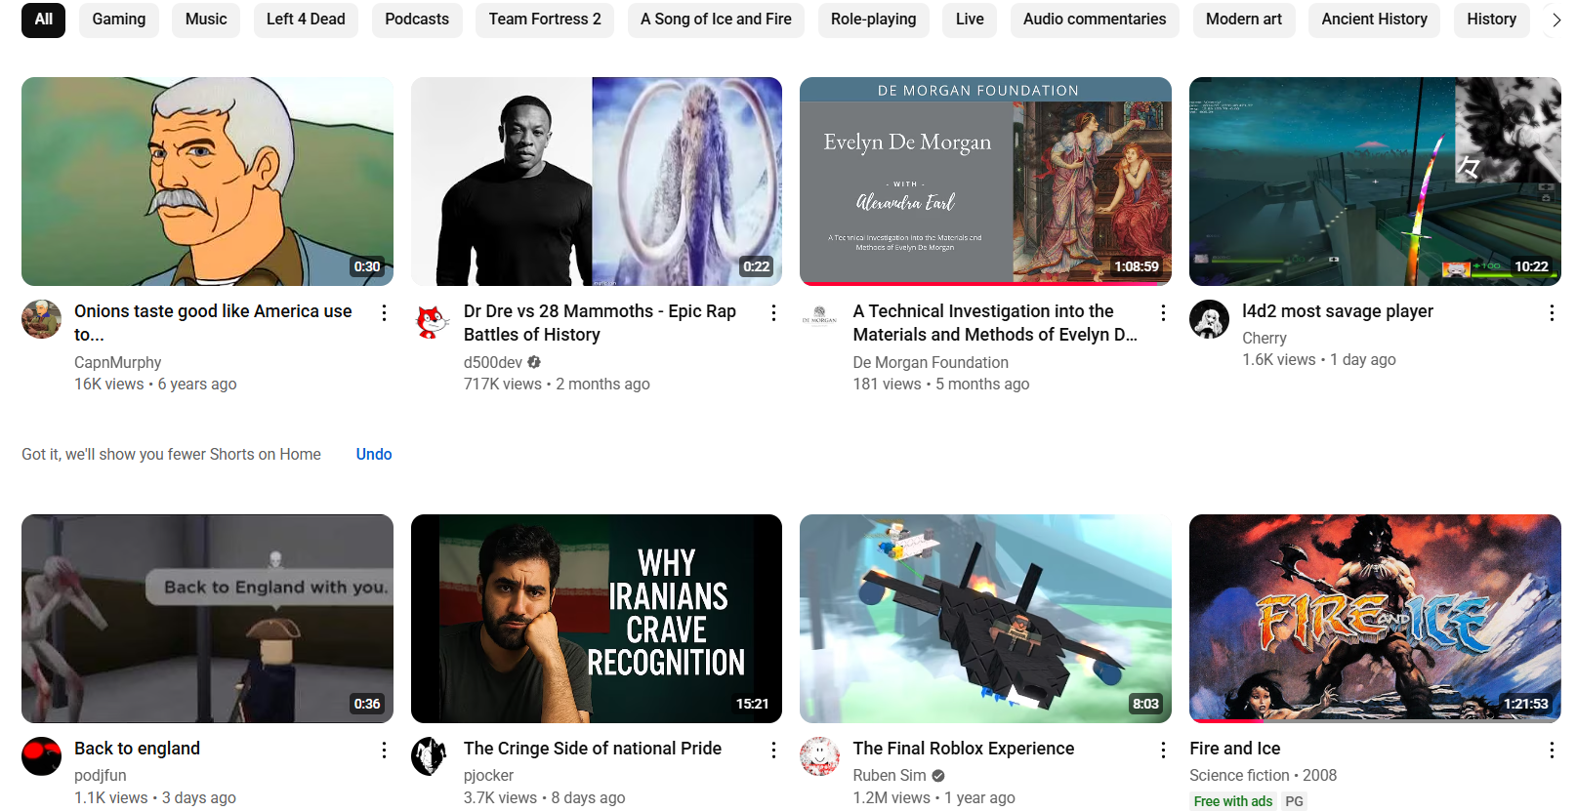Click the De Morgan Foundation channel avatar

819,319
